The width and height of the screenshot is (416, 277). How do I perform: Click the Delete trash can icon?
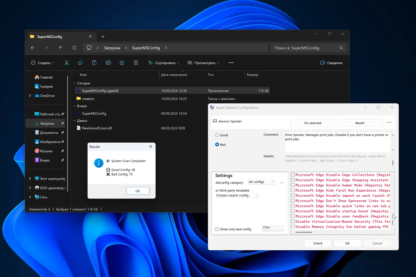(136, 63)
